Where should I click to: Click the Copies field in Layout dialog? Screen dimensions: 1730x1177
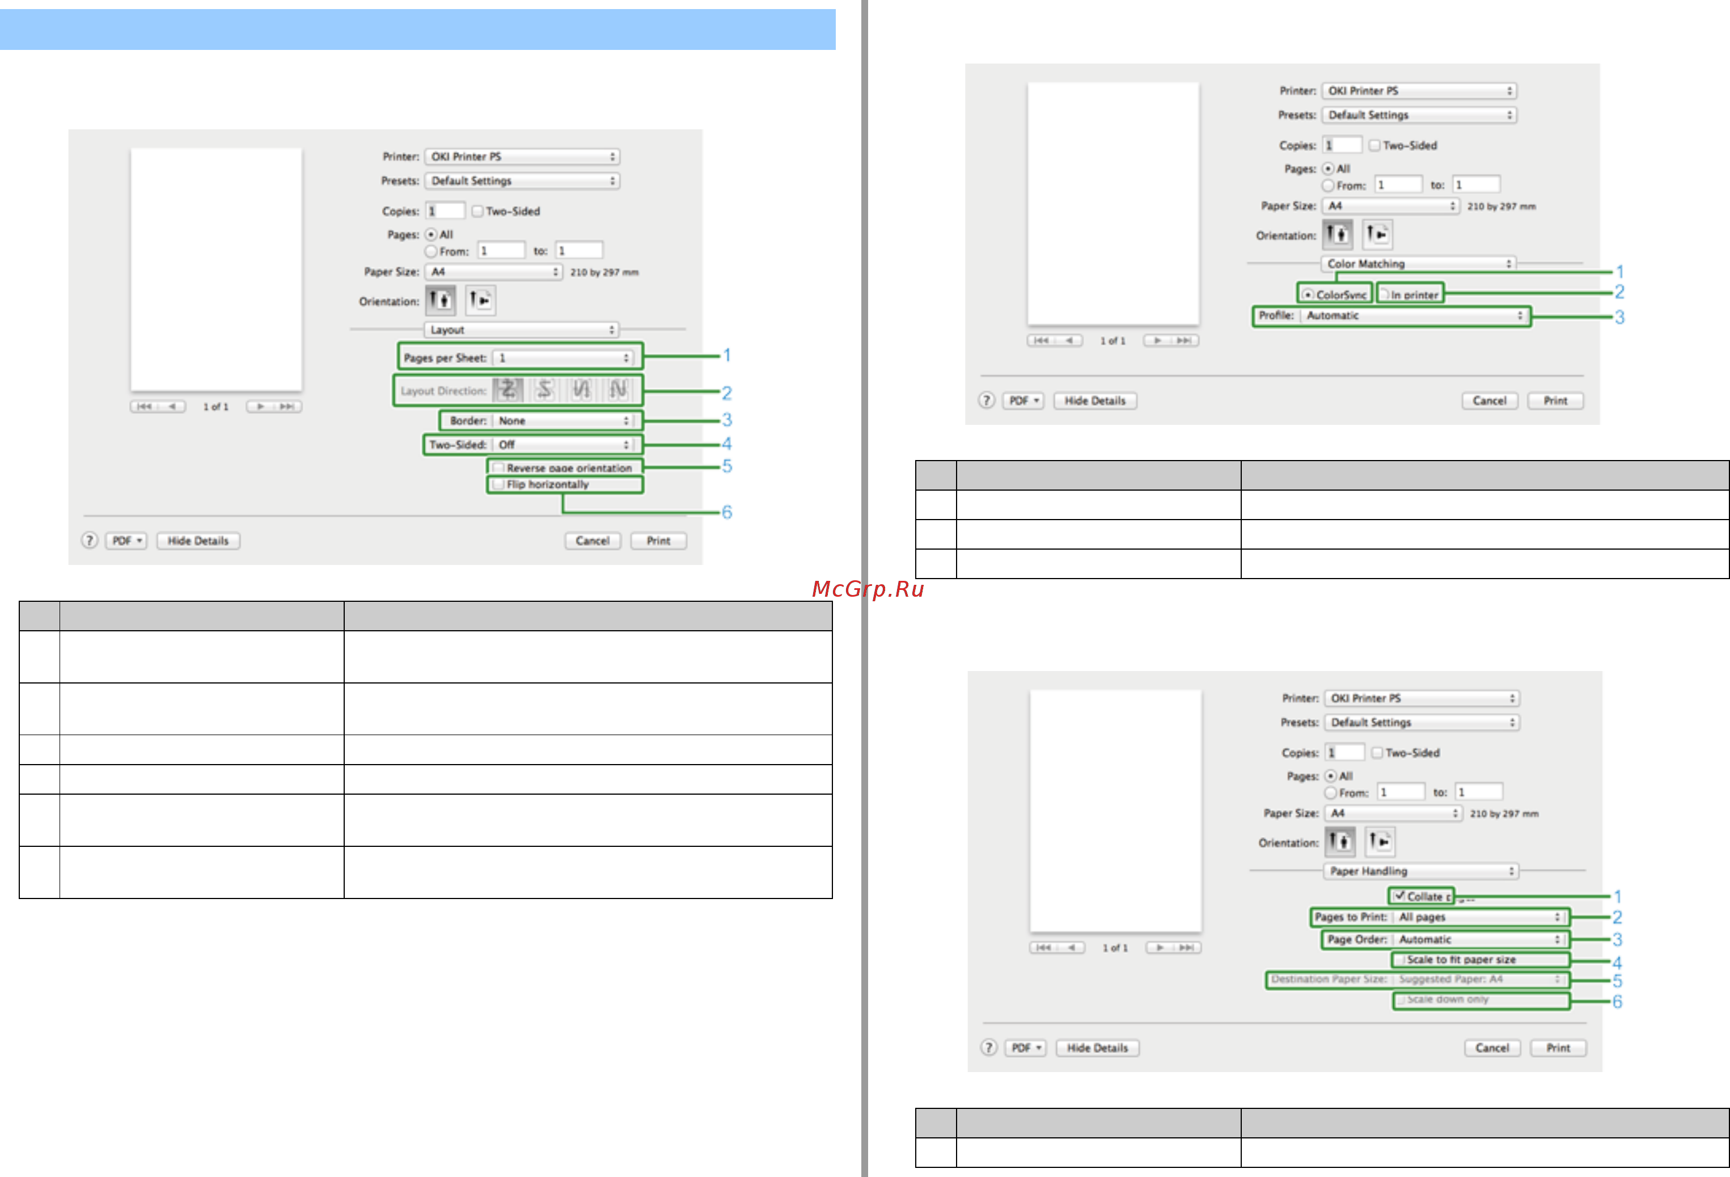445,212
